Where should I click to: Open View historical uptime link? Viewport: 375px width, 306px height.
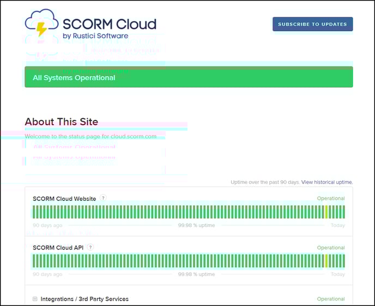coord(327,182)
